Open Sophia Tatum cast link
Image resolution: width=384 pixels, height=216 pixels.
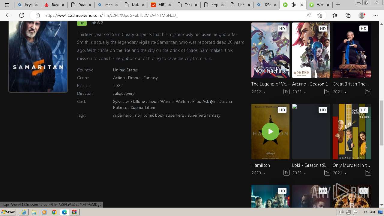143,107
